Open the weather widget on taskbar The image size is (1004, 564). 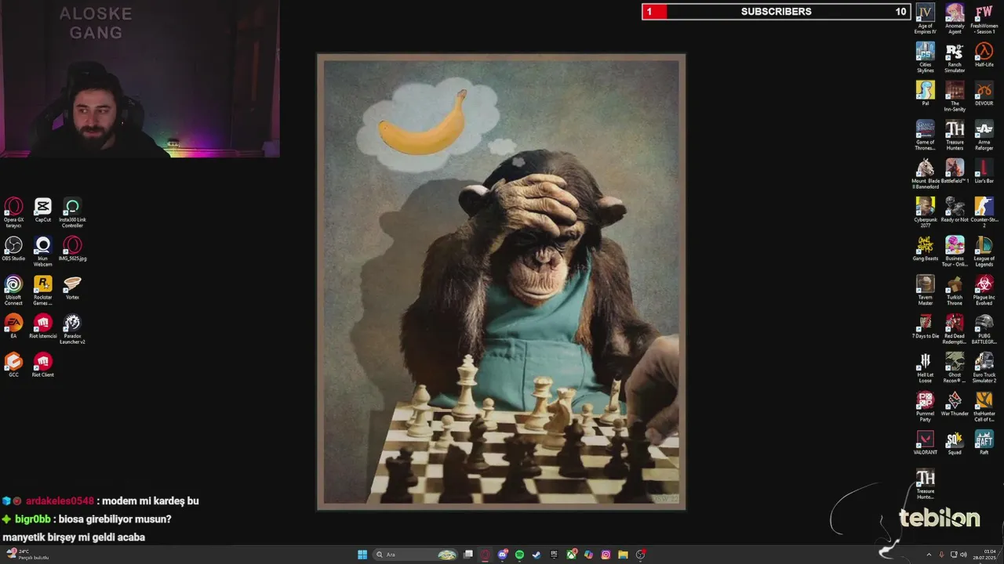27,555
